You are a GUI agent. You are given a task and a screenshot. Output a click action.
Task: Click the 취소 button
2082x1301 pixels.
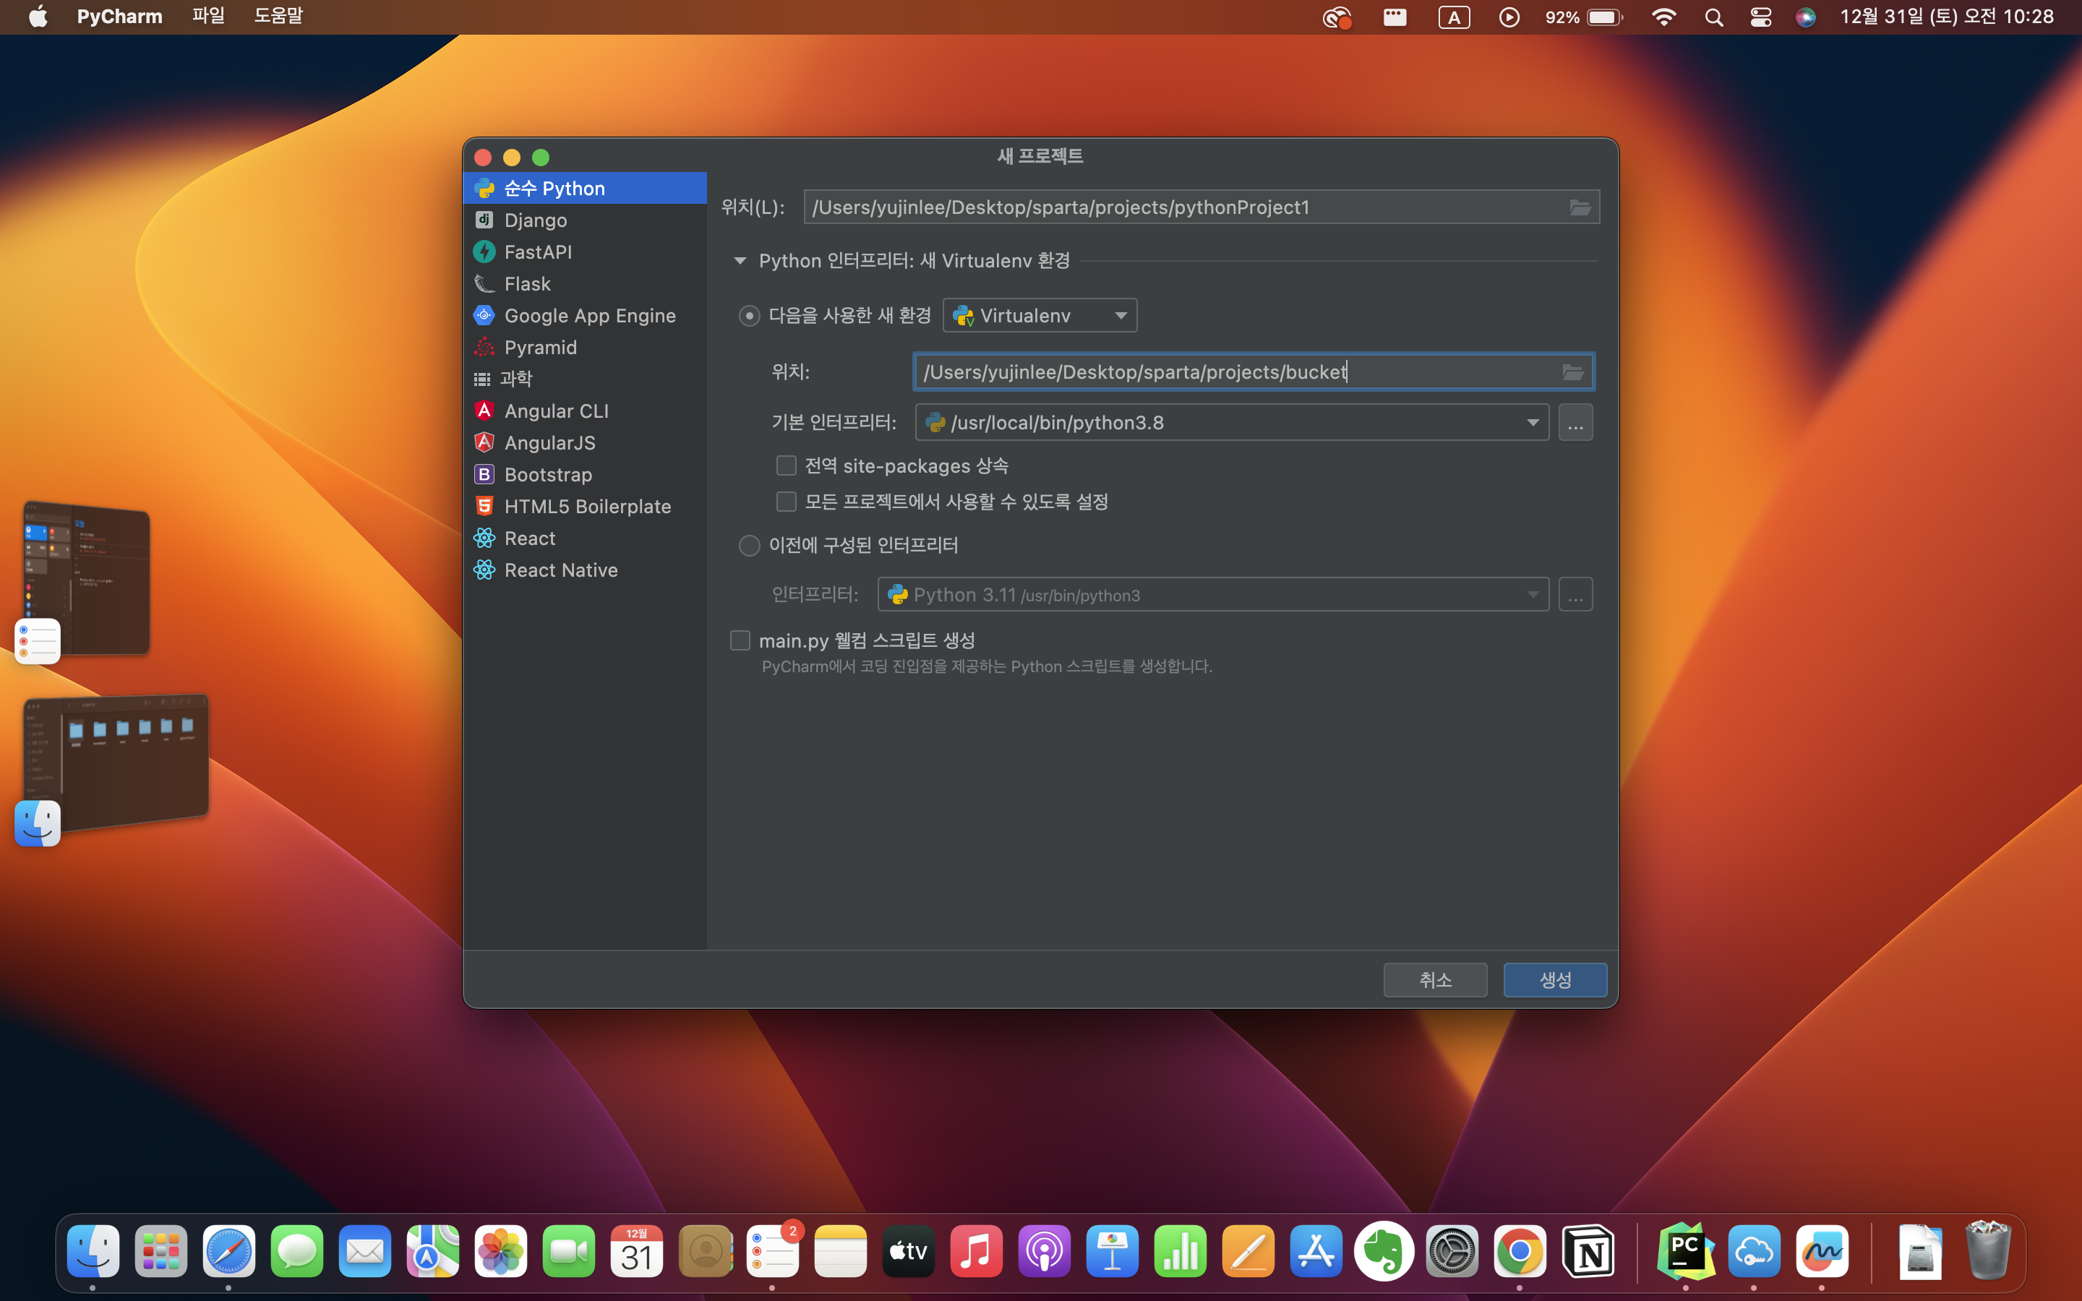pos(1435,980)
